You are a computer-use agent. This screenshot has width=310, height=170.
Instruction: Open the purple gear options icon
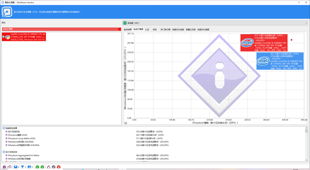pyautogui.click(x=4, y=167)
